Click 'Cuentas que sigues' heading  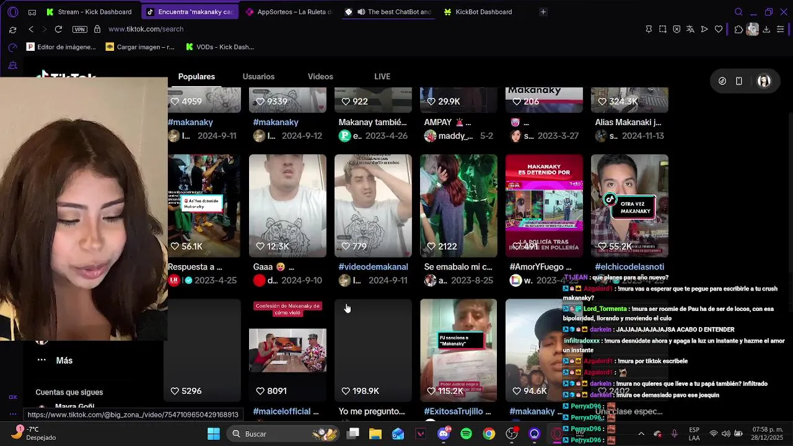pos(69,392)
